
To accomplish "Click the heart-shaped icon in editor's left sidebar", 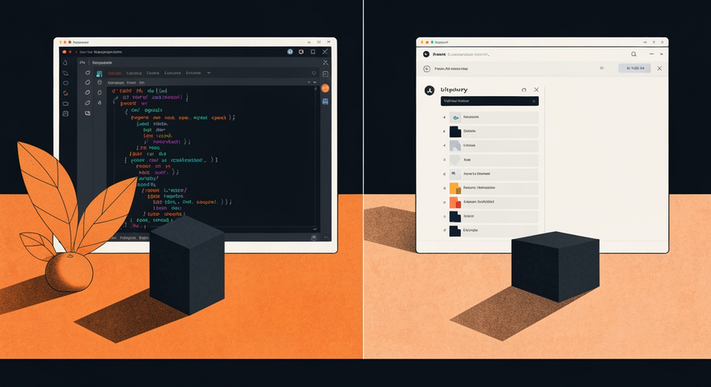I will click(65, 83).
